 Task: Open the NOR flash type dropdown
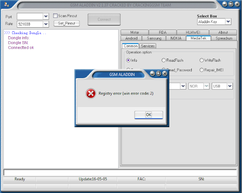click(206, 86)
